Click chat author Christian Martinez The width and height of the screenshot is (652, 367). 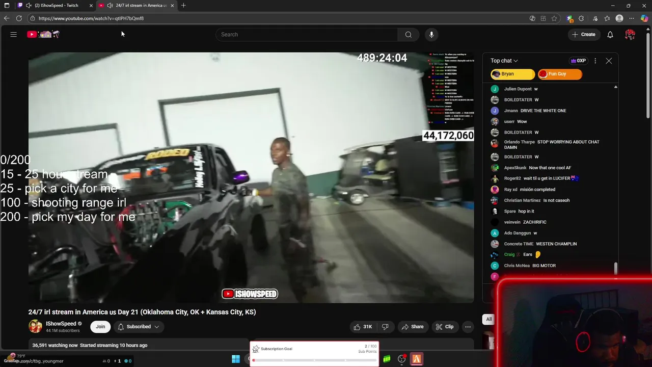click(522, 200)
